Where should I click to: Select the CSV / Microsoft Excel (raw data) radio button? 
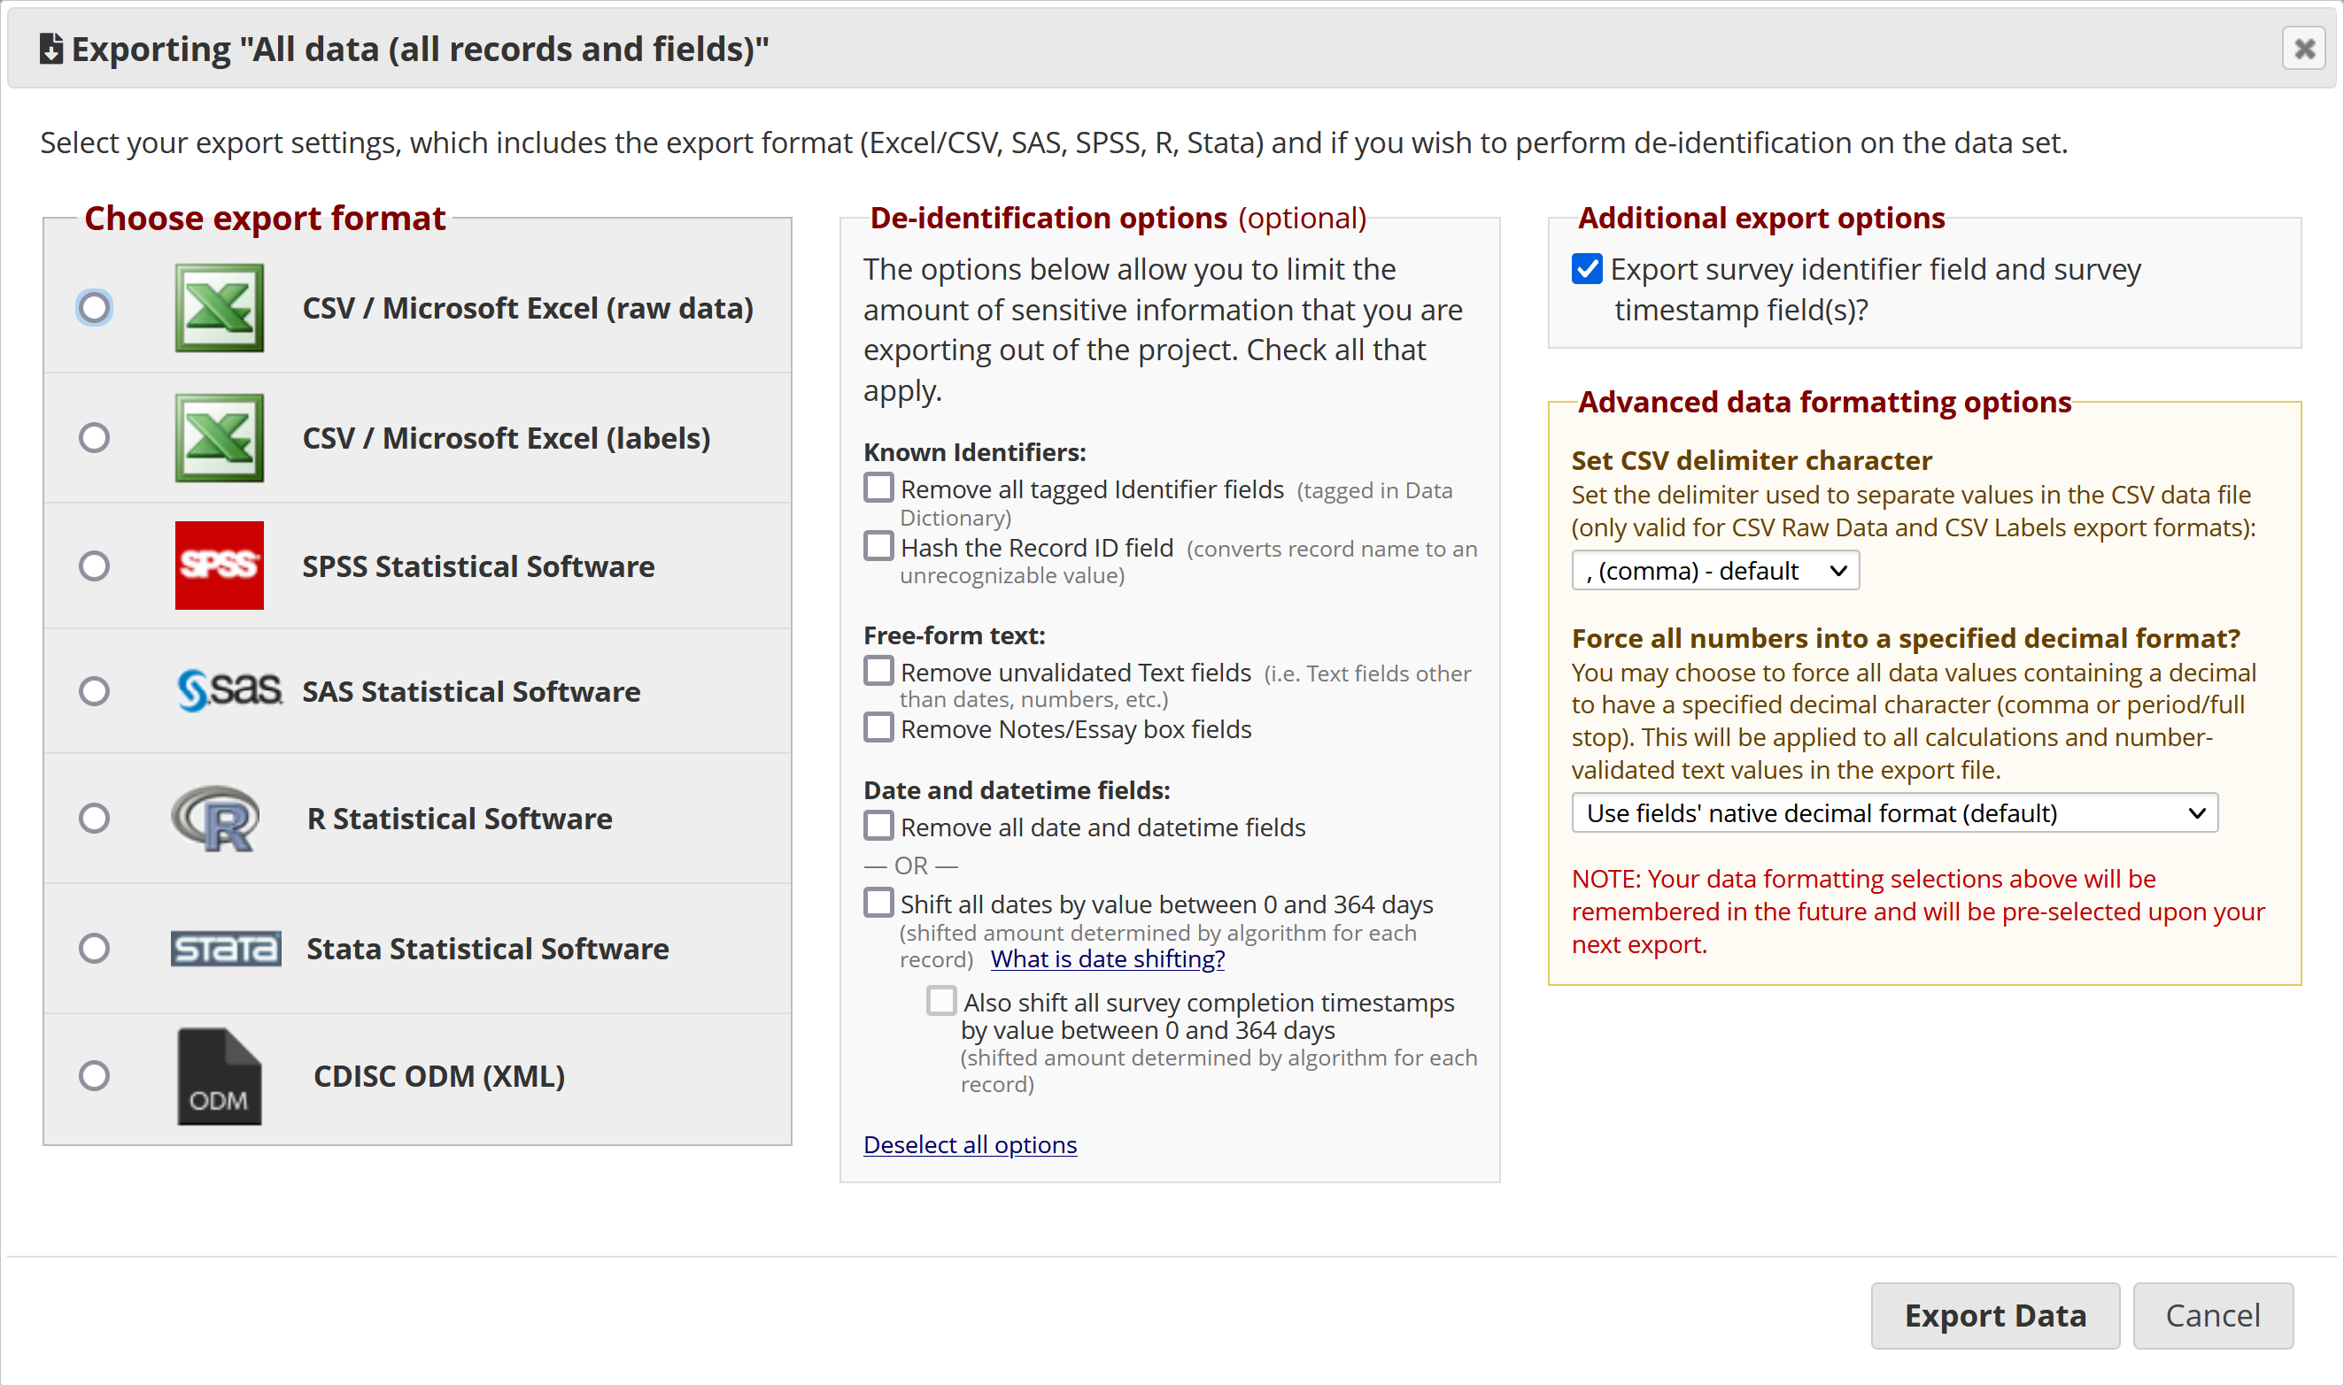[x=95, y=307]
